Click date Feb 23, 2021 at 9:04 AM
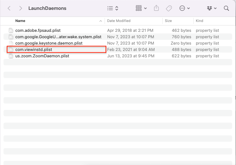Viewport: 236px width, 165px height. 131,49
